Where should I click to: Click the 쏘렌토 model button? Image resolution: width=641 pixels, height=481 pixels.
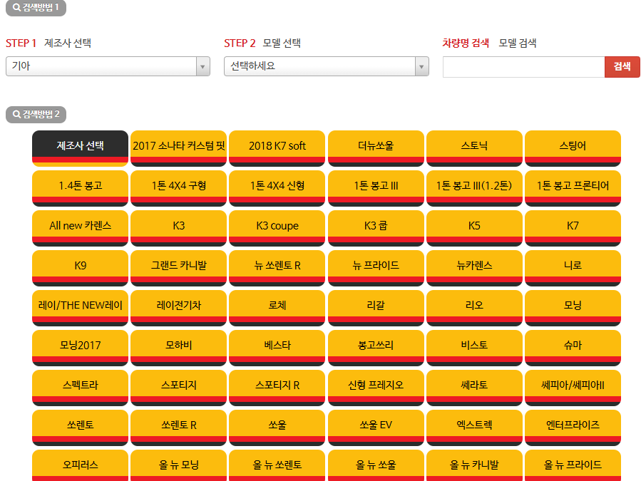(x=80, y=428)
